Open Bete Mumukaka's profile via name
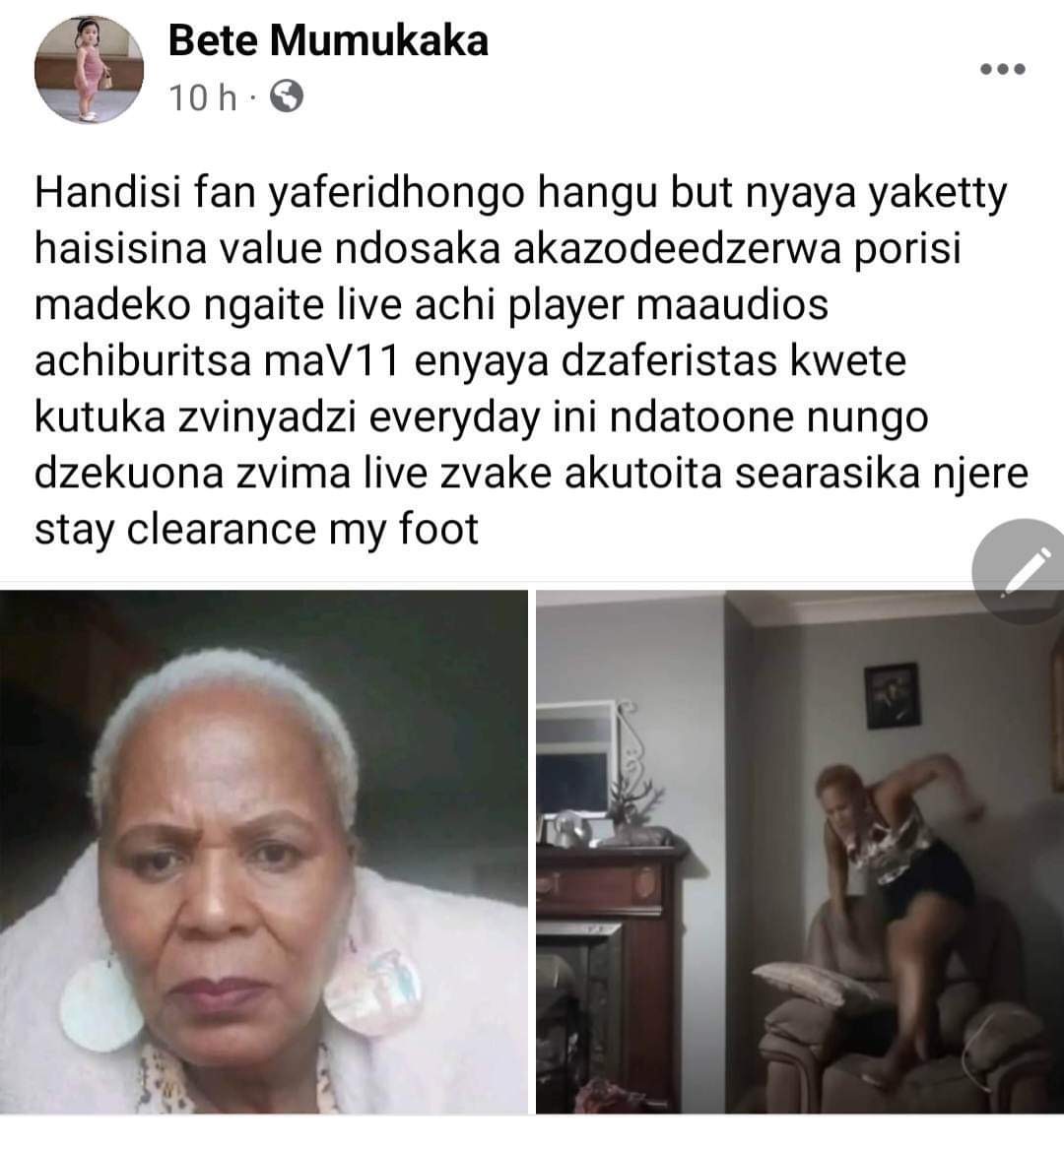 [x=328, y=40]
